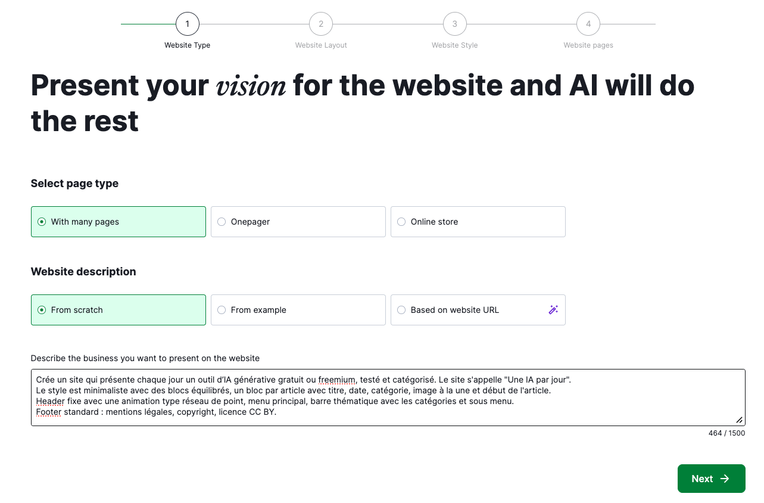Pick the Online store option

[x=401, y=222]
